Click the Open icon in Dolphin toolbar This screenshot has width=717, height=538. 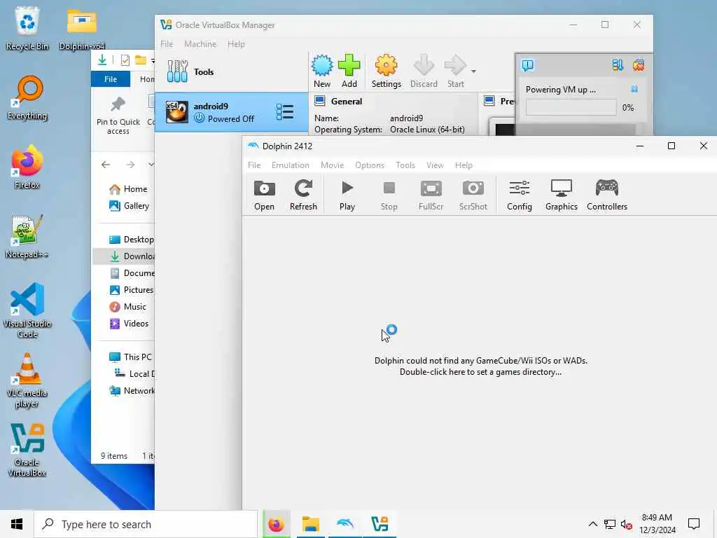tap(264, 195)
